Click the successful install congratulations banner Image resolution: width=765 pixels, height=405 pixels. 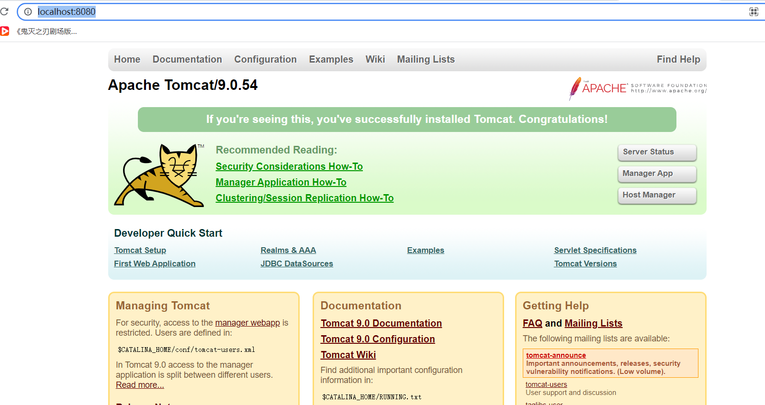(x=407, y=120)
